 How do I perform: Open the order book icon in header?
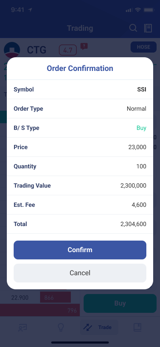tap(148, 28)
